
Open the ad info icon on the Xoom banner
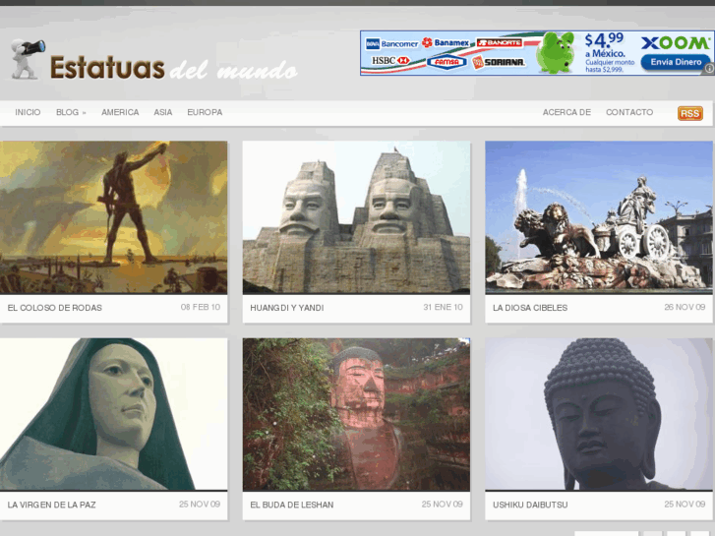[709, 69]
